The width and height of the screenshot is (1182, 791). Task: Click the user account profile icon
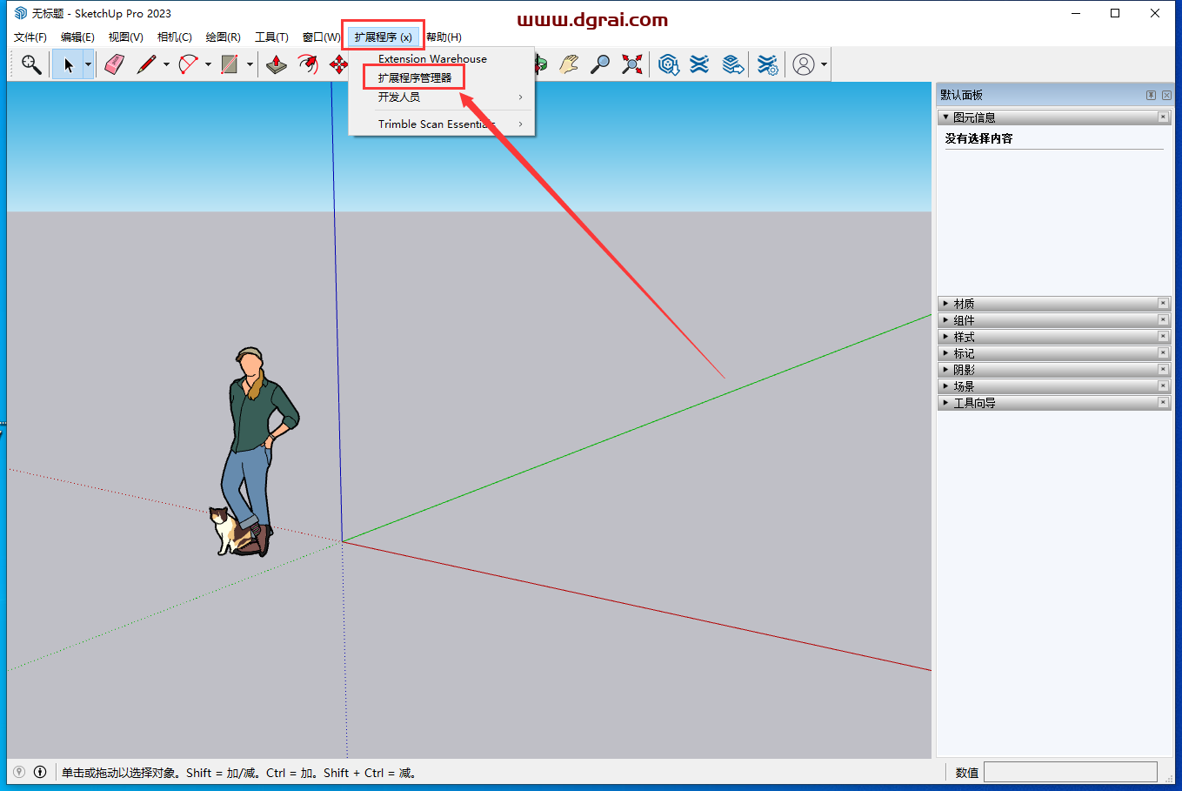point(805,64)
